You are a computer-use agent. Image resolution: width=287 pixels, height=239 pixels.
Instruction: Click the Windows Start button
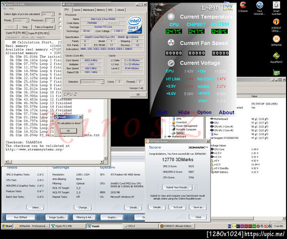[x=8, y=225]
